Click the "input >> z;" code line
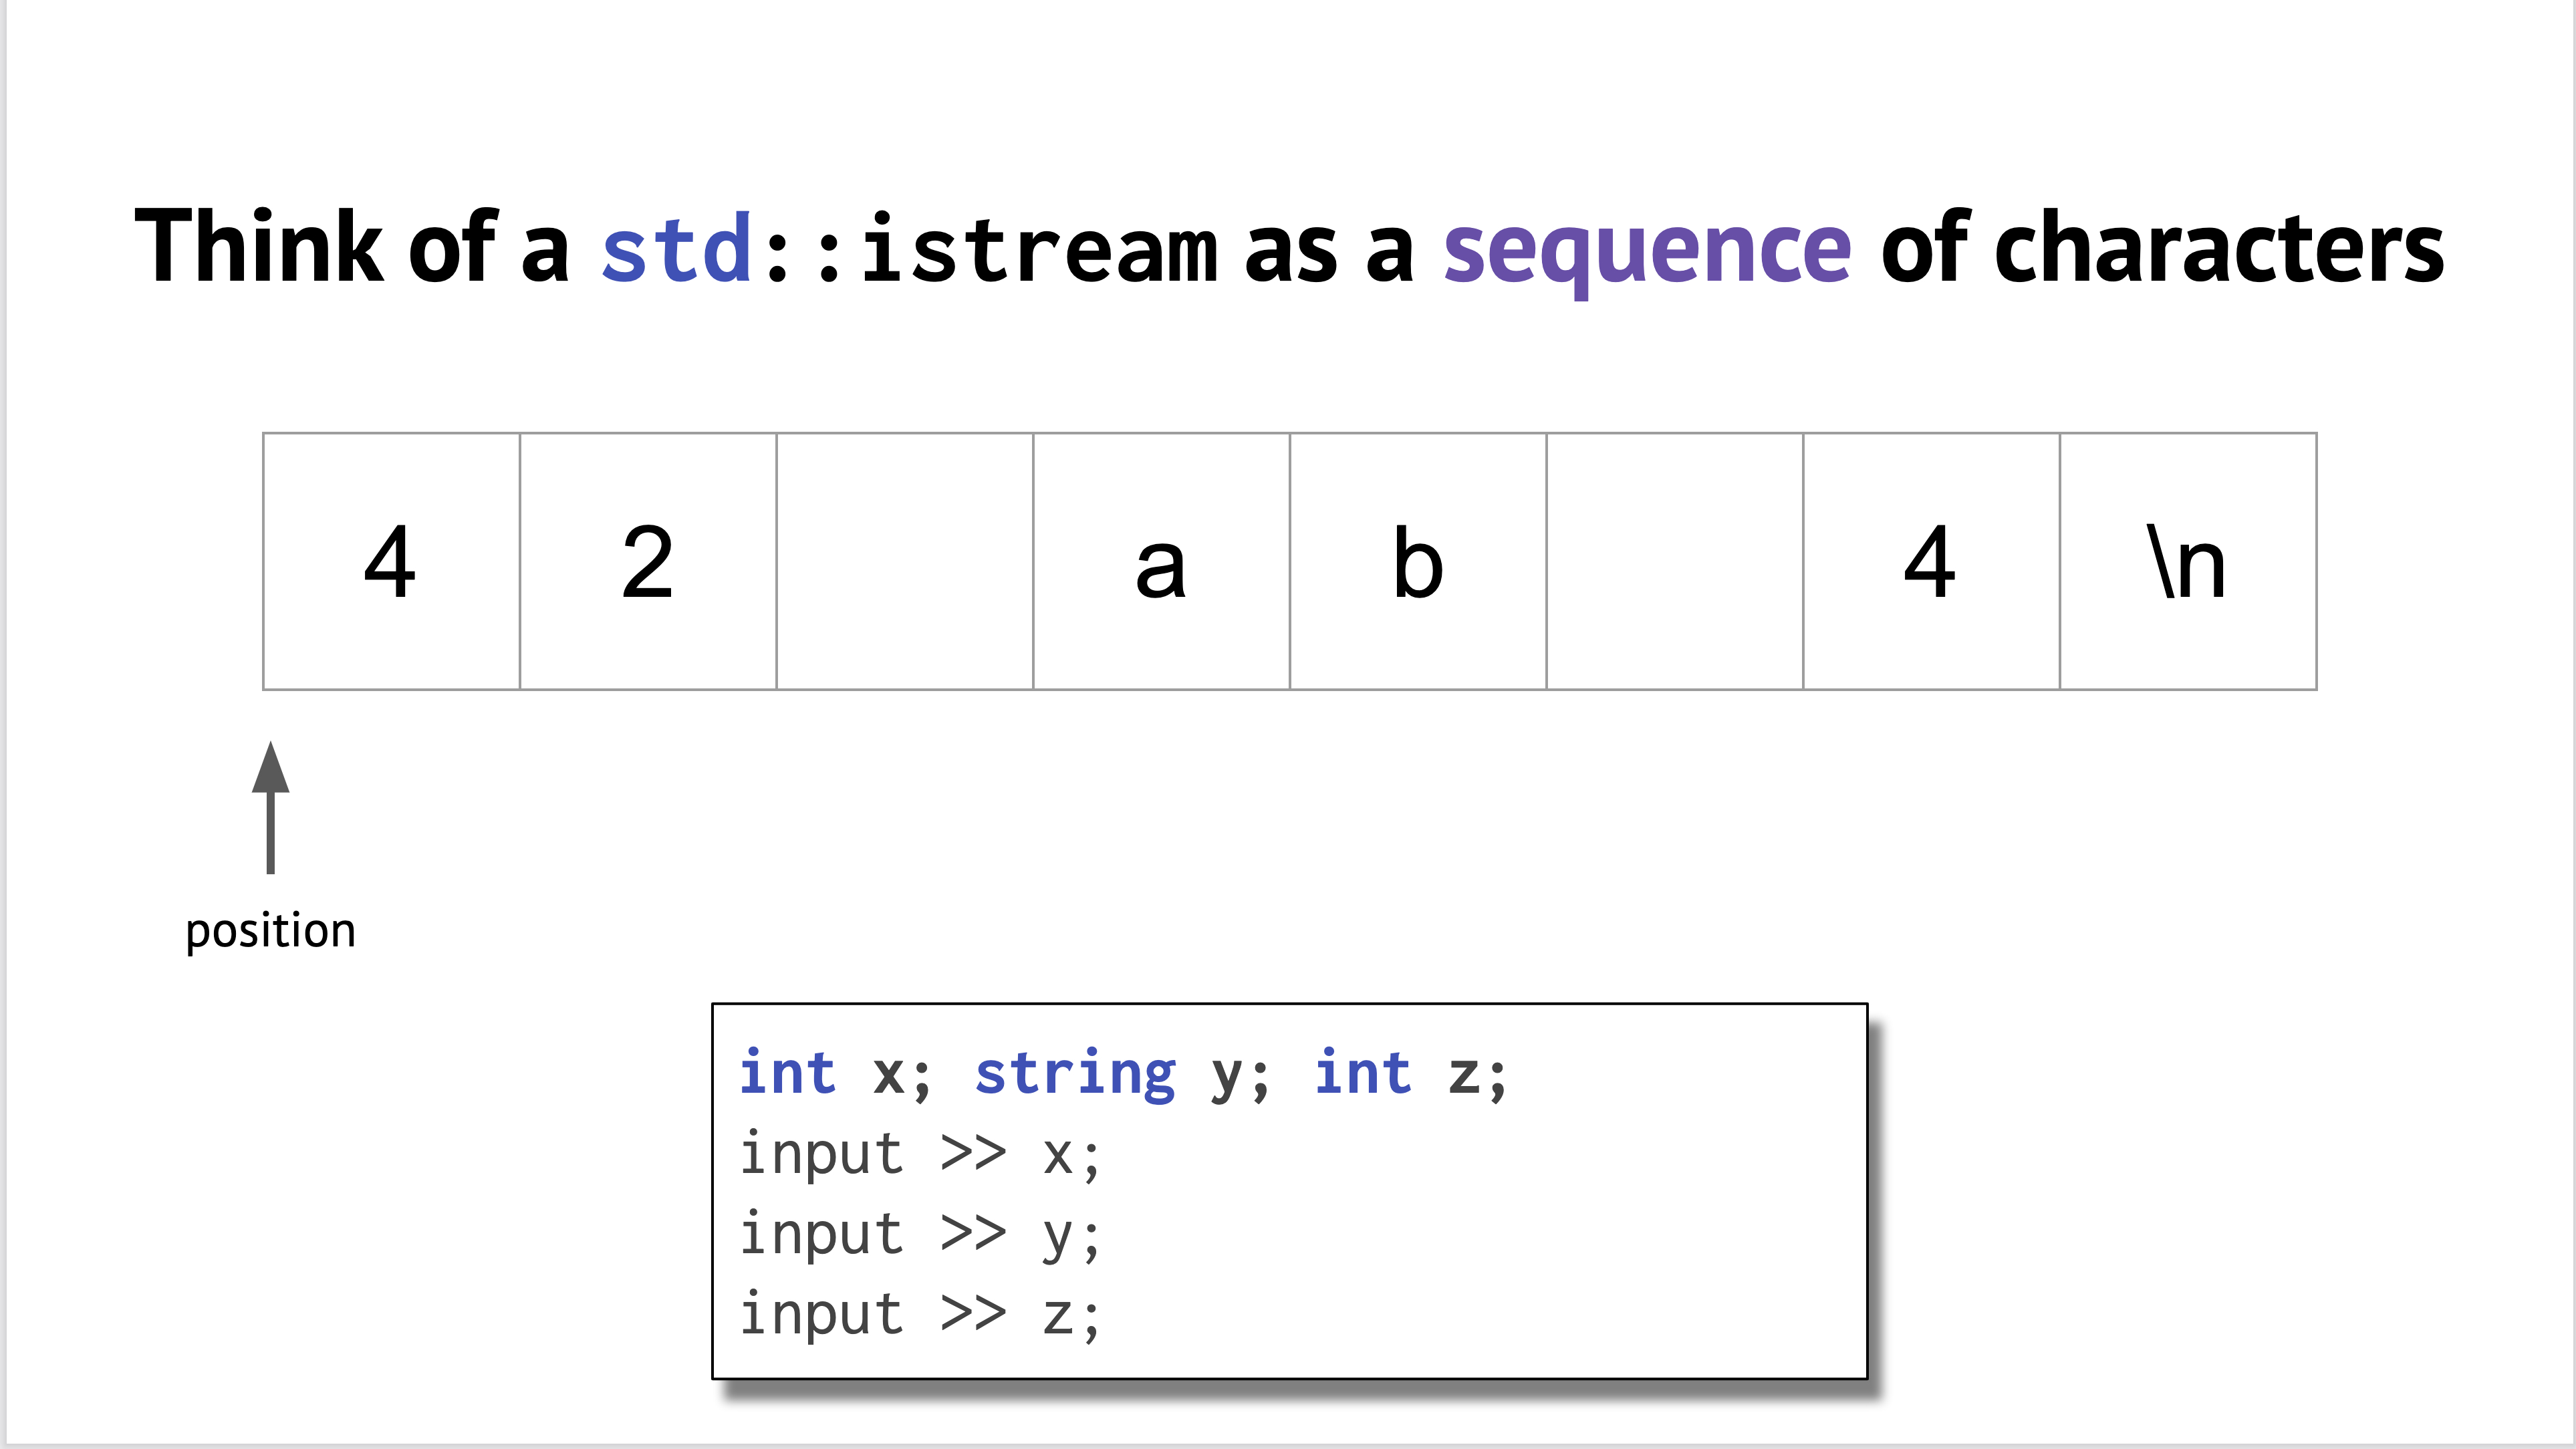Image resolution: width=2576 pixels, height=1449 pixels. pos(919,1315)
